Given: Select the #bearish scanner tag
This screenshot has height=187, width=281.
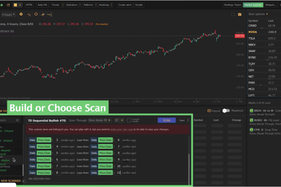Looking at the screenshot, I should click(5, 151).
